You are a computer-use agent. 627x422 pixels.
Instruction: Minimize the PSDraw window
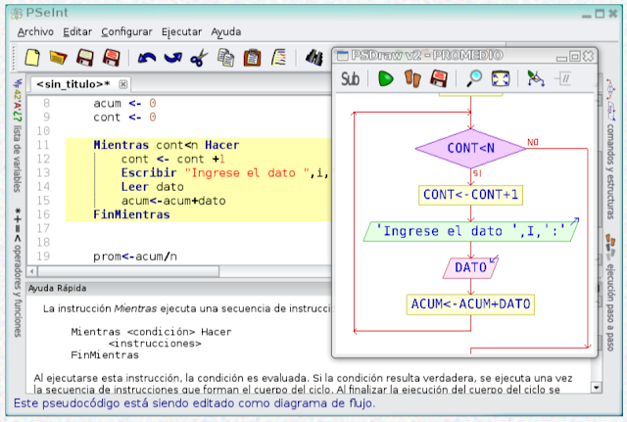tap(561, 58)
